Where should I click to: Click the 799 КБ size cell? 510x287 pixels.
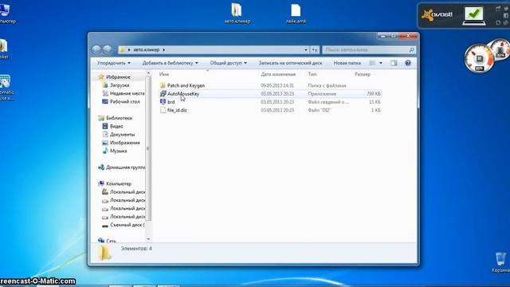pyautogui.click(x=374, y=94)
